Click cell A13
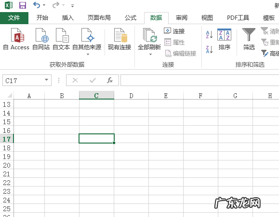 29,104
